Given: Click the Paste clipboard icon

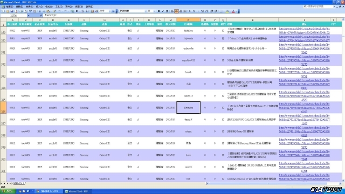Looking at the screenshot, I should (48, 11).
